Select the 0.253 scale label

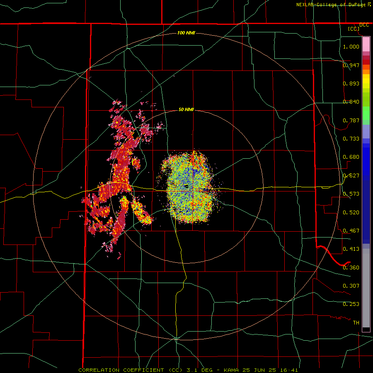point(351,304)
